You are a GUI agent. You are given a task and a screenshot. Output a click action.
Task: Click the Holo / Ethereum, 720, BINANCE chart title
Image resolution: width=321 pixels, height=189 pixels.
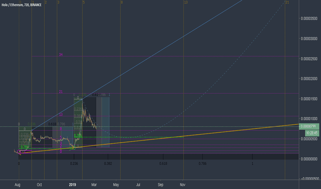coord(21,5)
